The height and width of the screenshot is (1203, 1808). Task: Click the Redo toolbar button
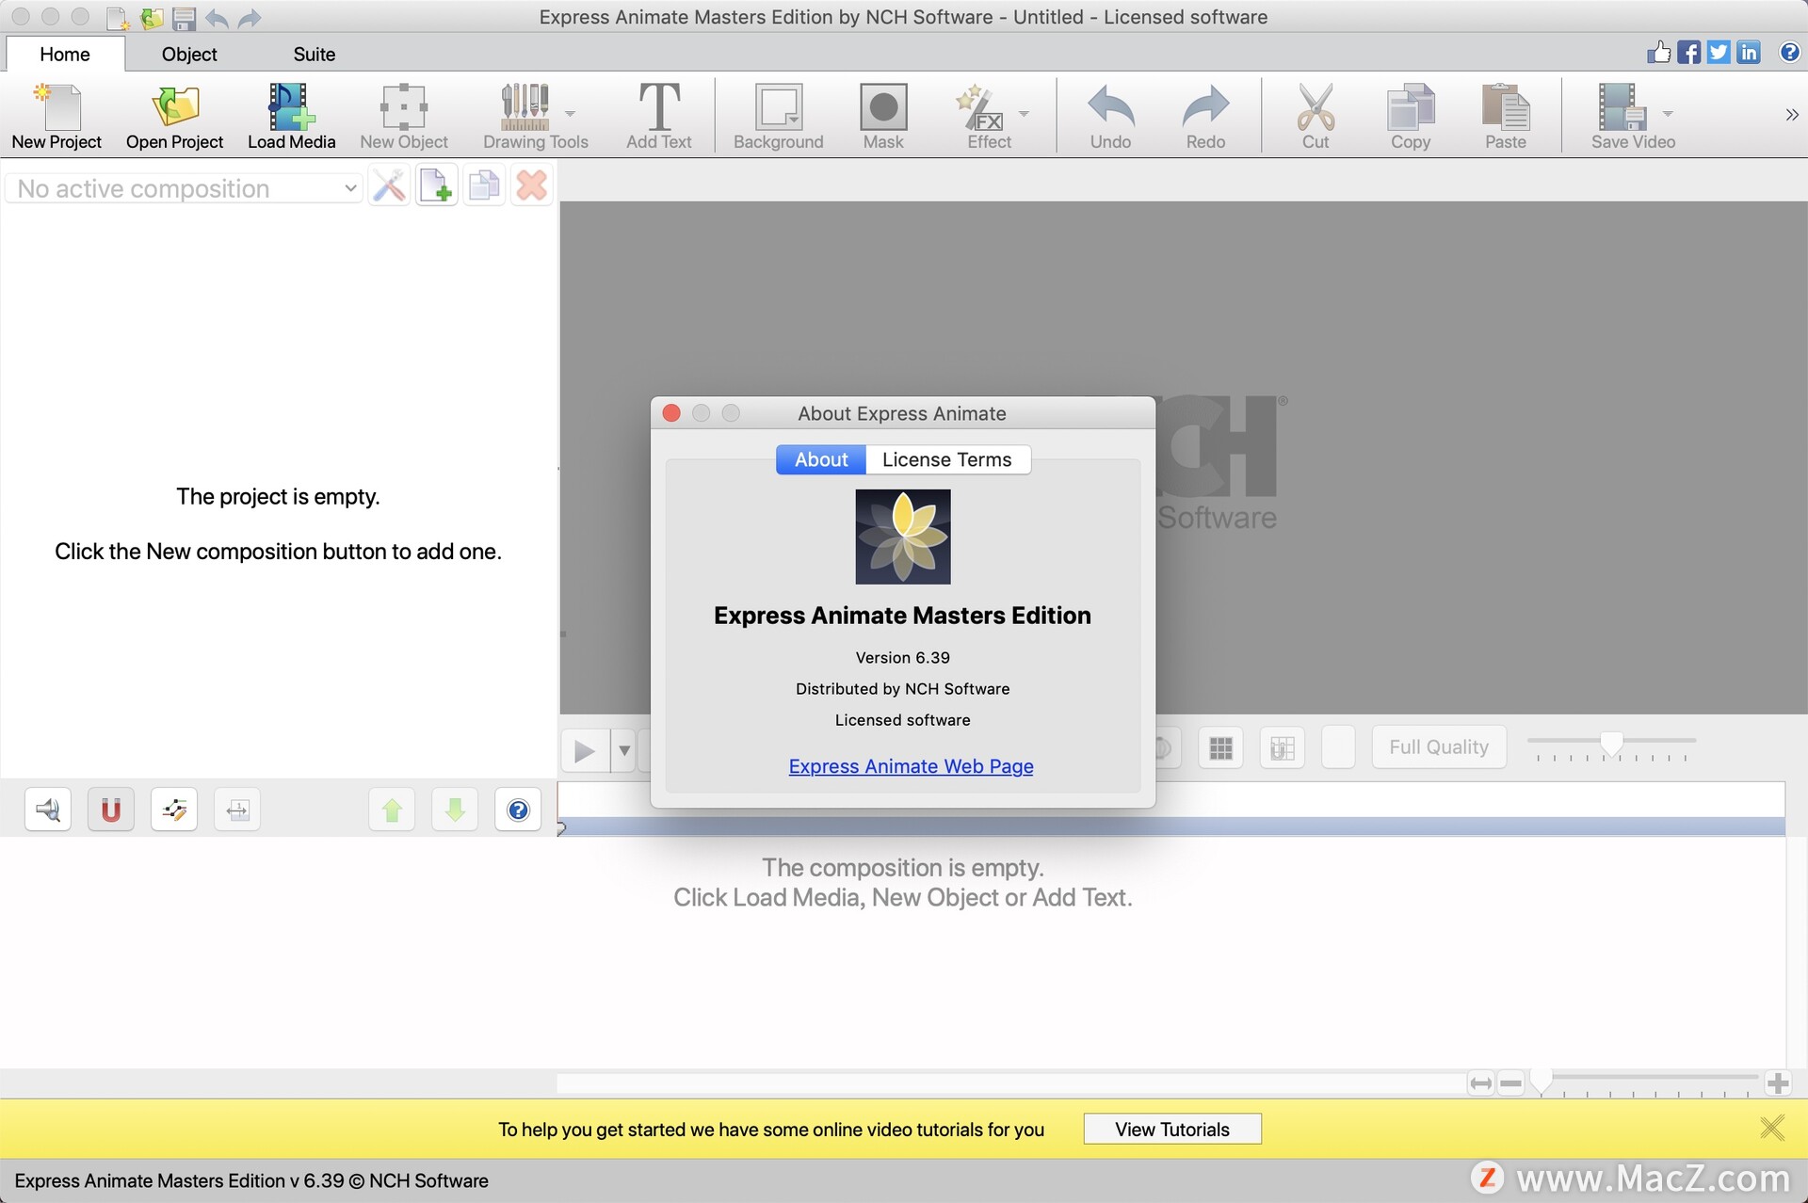pyautogui.click(x=1205, y=116)
